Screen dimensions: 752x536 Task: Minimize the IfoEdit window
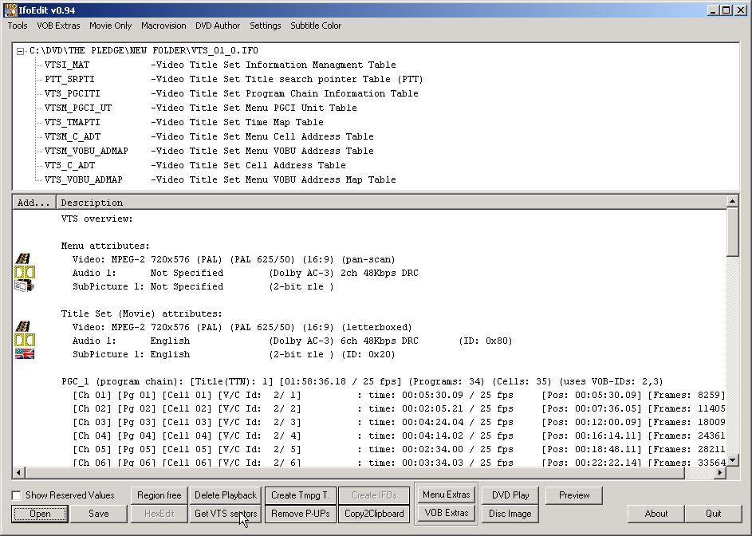pos(713,10)
